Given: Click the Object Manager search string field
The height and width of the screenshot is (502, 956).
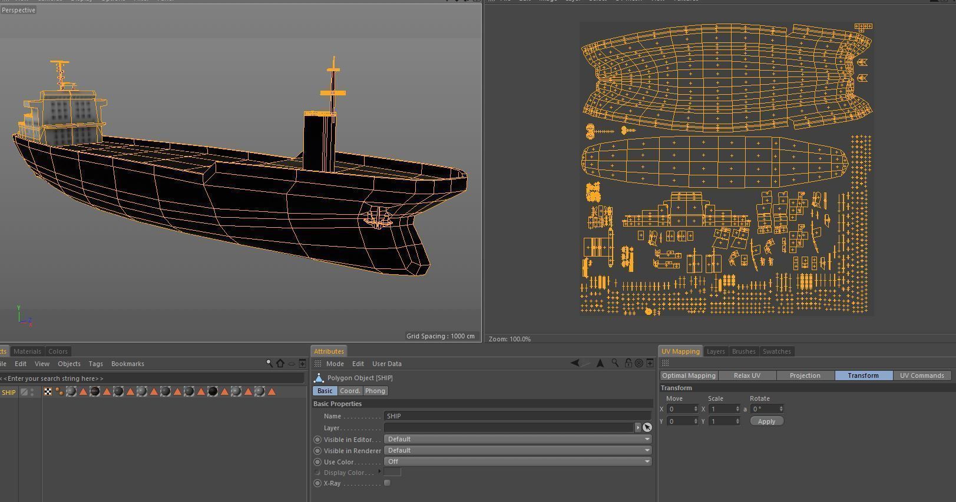Looking at the screenshot, I should point(152,378).
